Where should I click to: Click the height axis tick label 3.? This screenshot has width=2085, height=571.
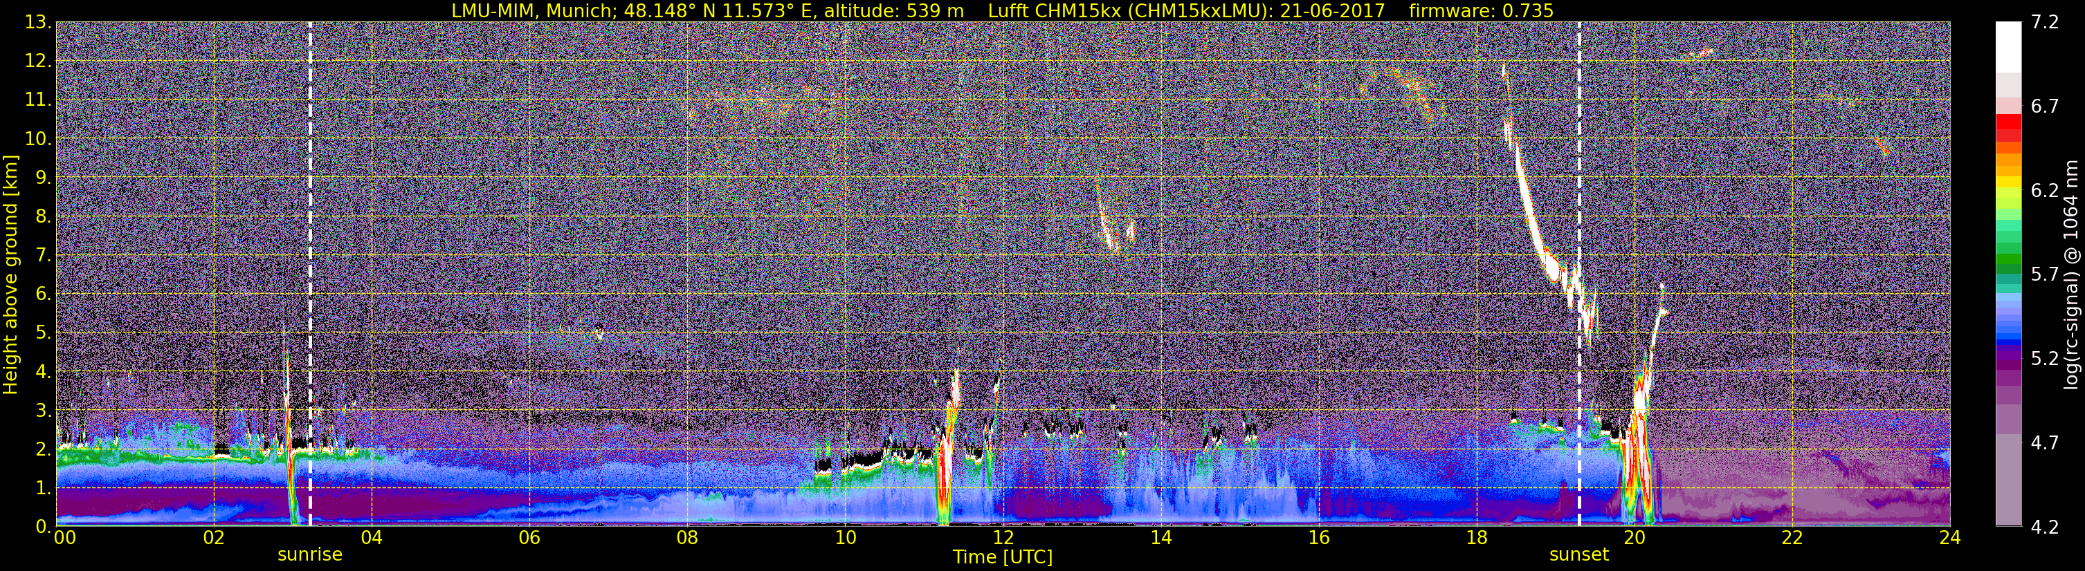pos(42,411)
